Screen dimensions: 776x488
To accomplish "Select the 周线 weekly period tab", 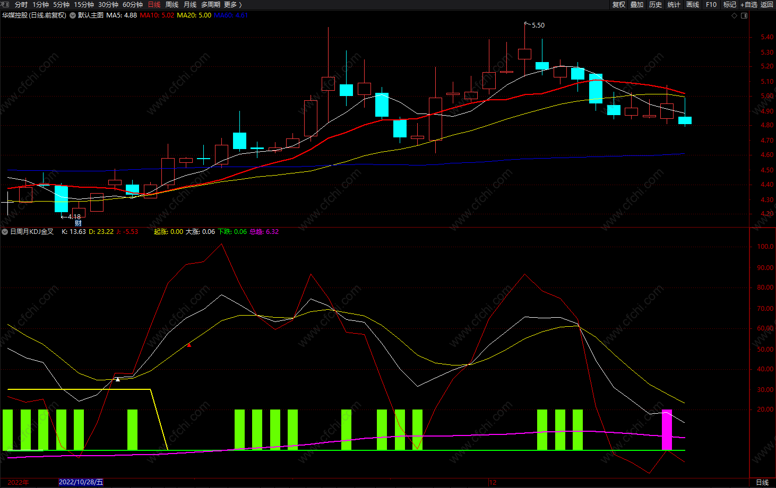I will [x=172, y=5].
